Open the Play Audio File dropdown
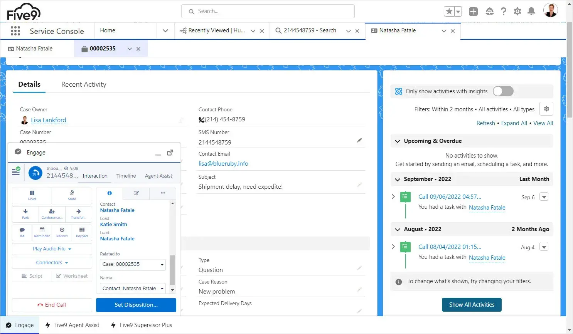Screen dimensions: 573x334 click(x=52, y=249)
